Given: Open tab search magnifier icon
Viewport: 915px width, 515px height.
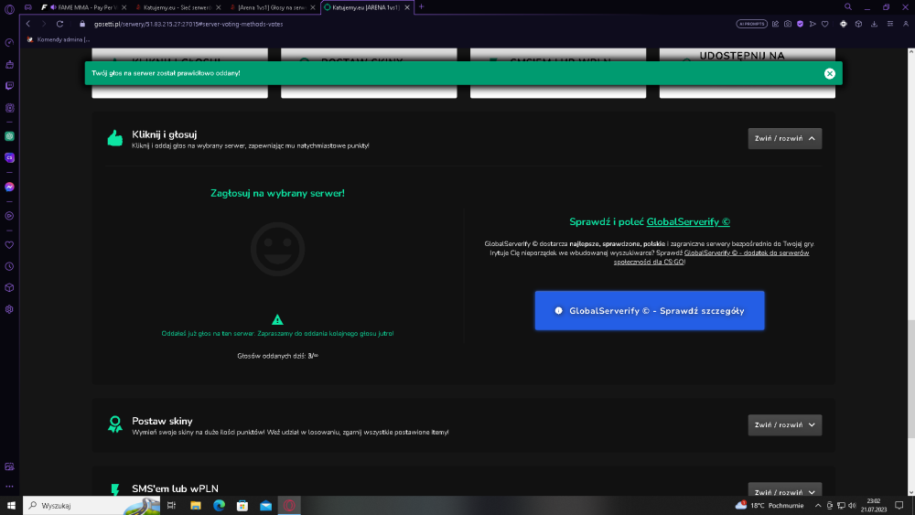Looking at the screenshot, I should [848, 7].
